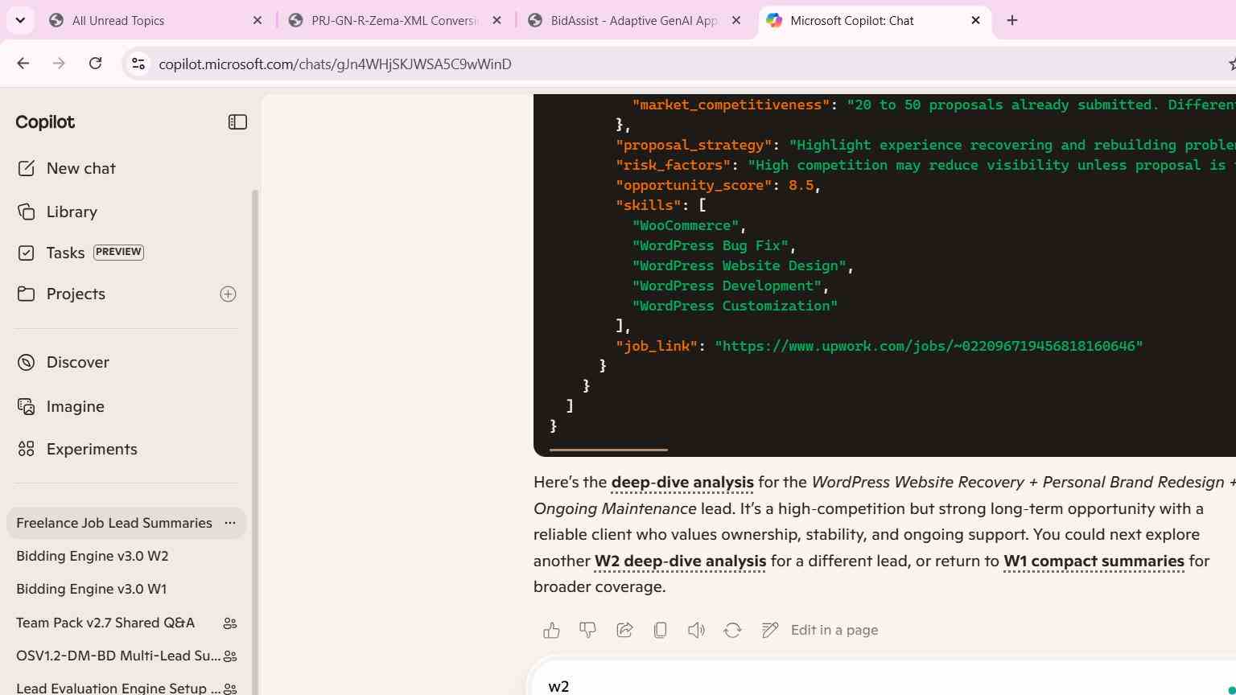Open the site information icon in address bar
This screenshot has width=1236, height=695.
(x=138, y=64)
